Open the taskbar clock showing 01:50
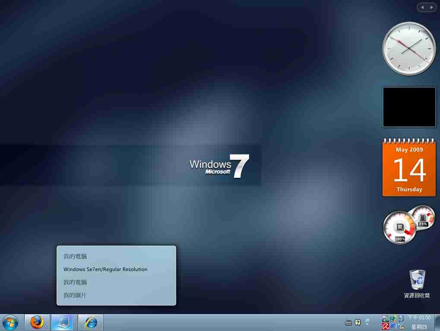Image resolution: width=440 pixels, height=331 pixels. [x=419, y=318]
